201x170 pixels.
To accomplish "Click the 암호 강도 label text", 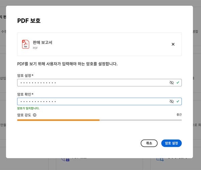I will click(x=24, y=115).
